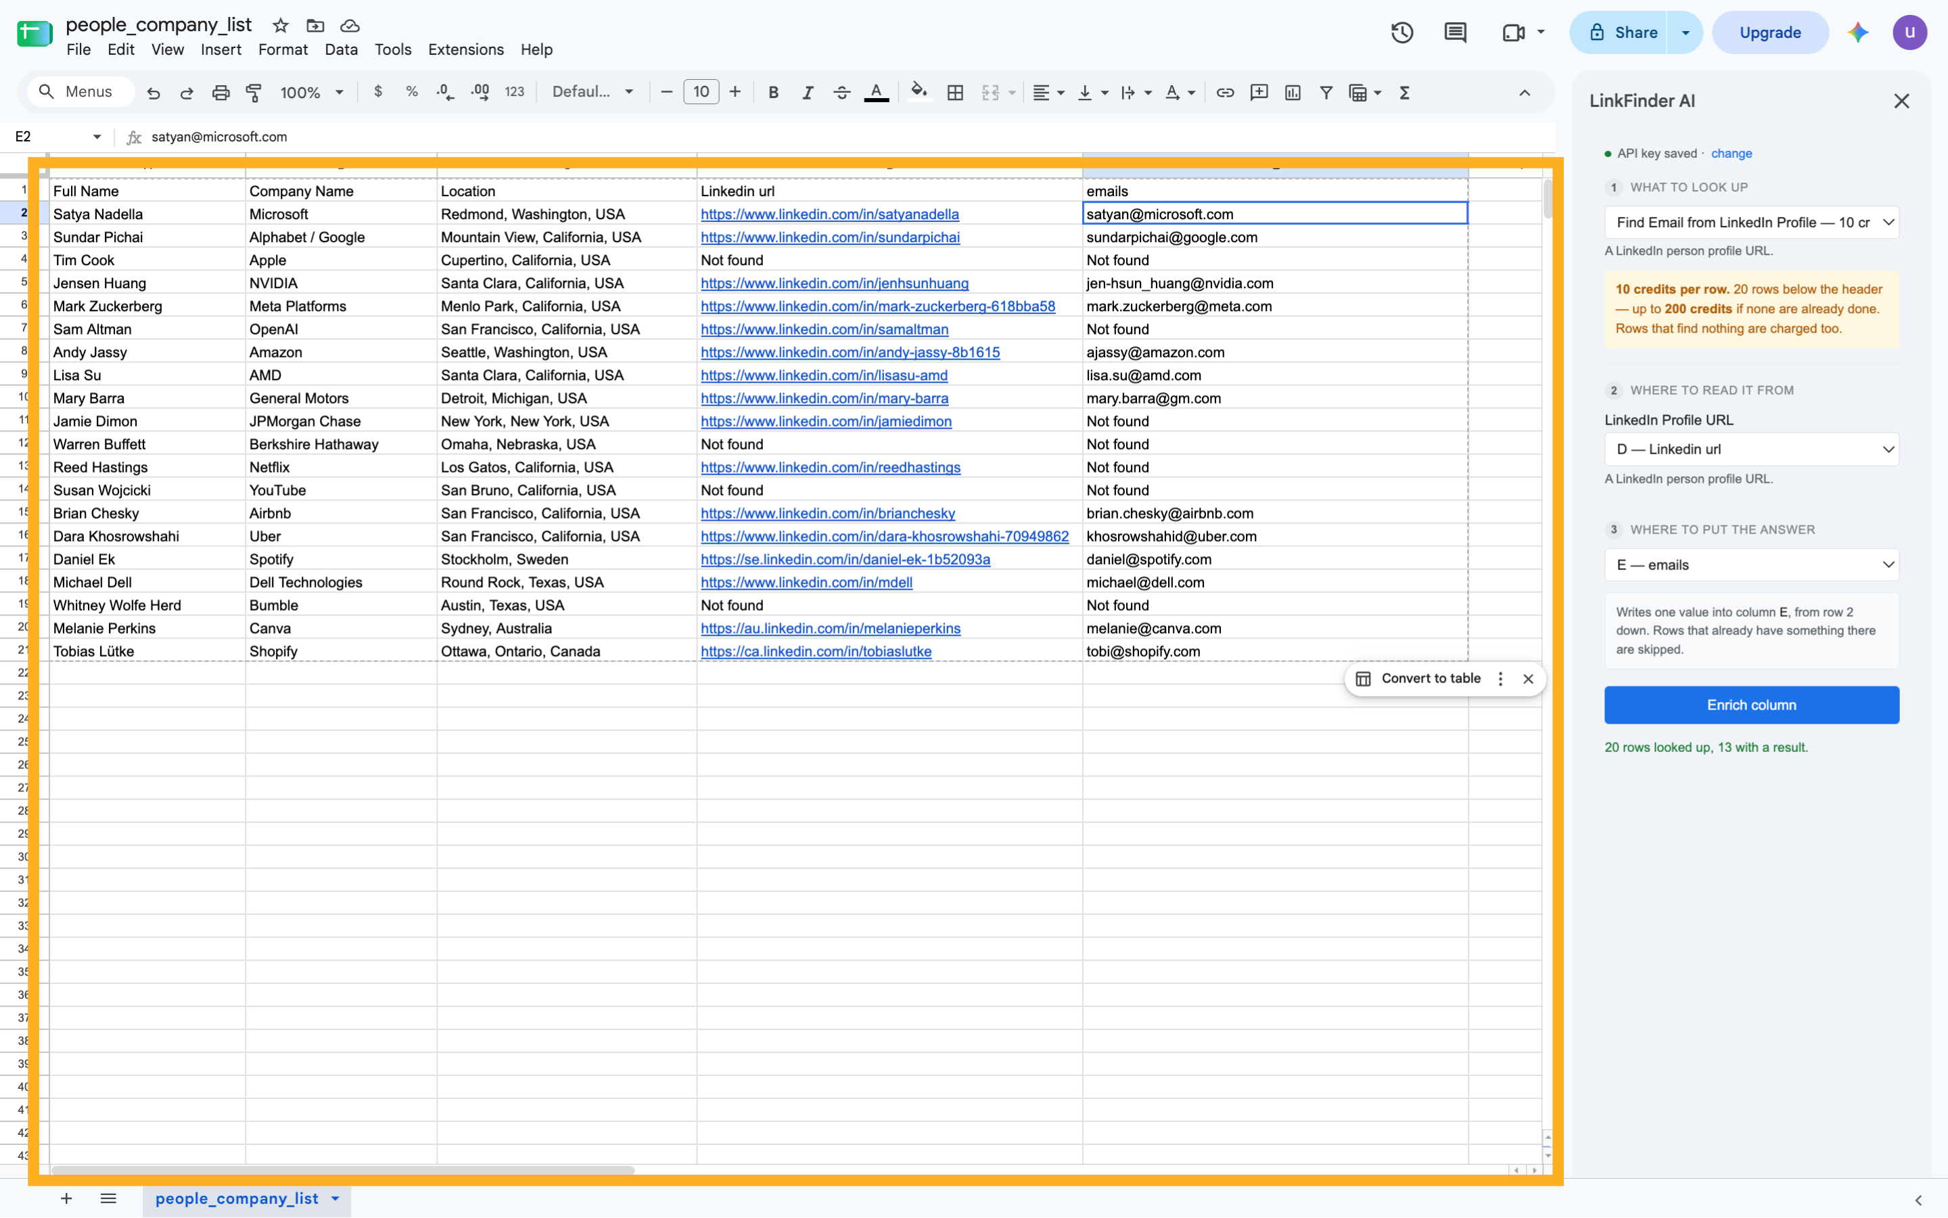
Task: Open the Share options dropdown arrow
Action: (x=1685, y=32)
